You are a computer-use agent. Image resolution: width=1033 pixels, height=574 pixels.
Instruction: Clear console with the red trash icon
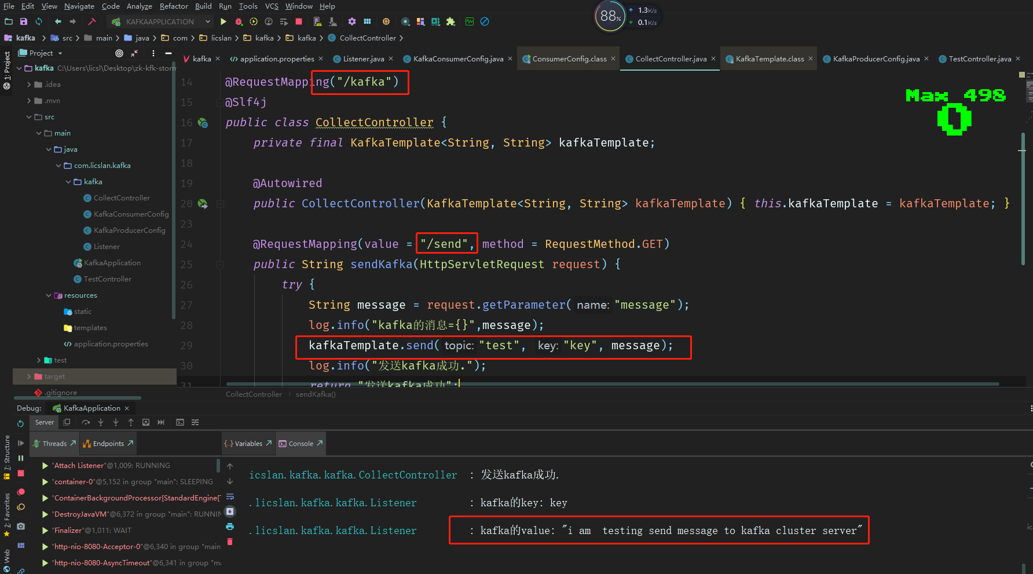click(x=230, y=542)
